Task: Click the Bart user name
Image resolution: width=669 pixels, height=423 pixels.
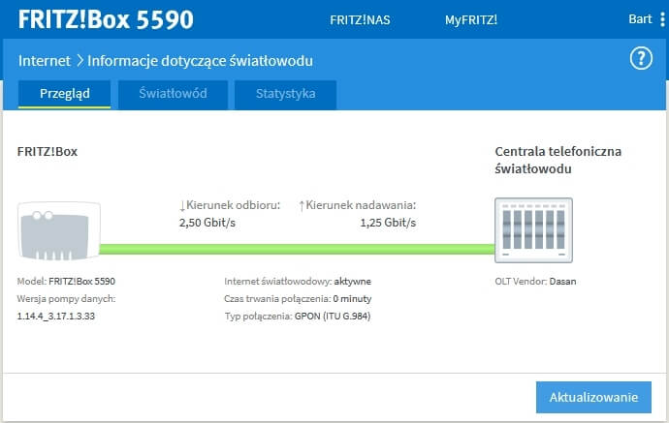Action: 640,19
